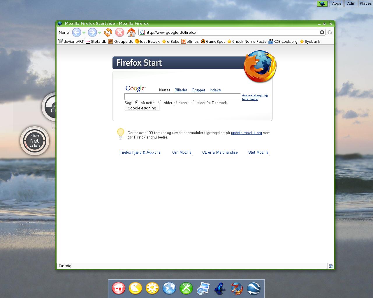The width and height of the screenshot is (373, 298).
Task: Launch the Firefox globe icon in the dock
Action: (237, 288)
